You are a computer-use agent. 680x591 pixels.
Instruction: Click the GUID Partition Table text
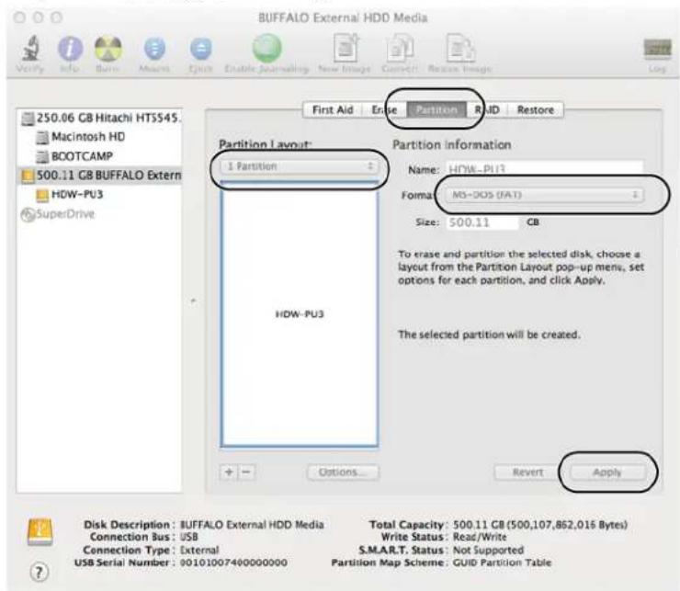(503, 563)
